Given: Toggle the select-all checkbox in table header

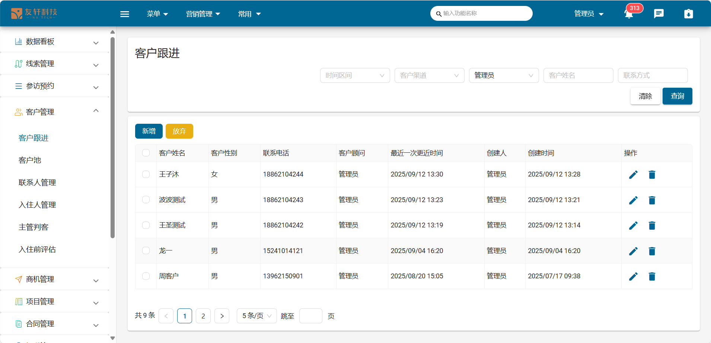Looking at the screenshot, I should (x=146, y=153).
